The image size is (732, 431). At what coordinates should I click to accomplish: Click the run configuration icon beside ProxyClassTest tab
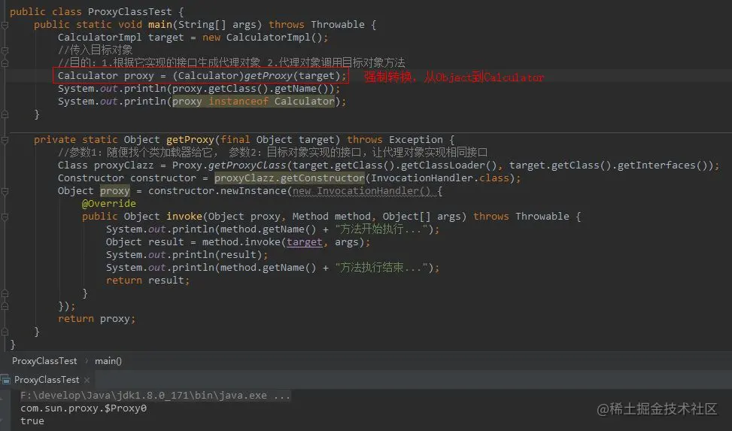(x=5, y=380)
